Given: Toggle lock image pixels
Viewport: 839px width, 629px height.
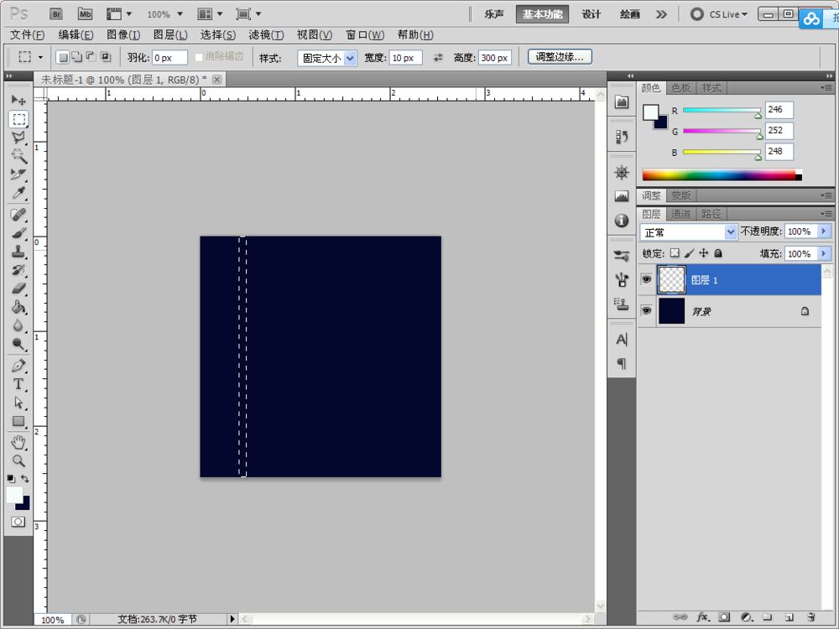Looking at the screenshot, I should coord(689,253).
